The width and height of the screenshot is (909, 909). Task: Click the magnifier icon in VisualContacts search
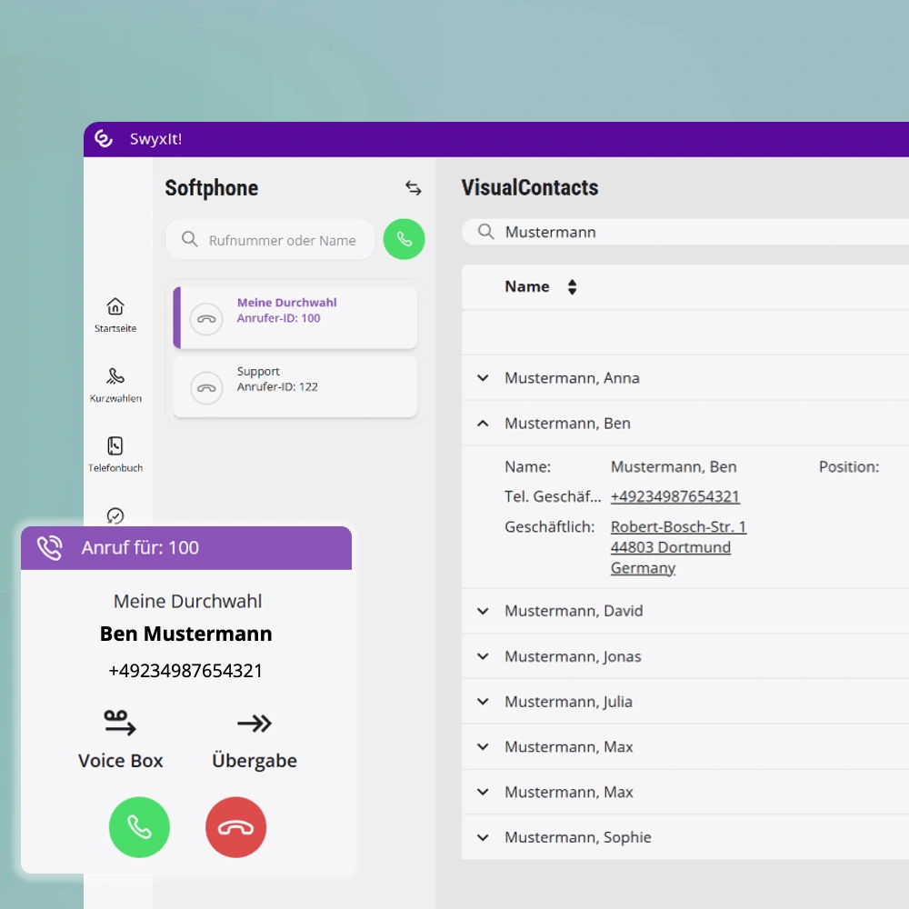click(485, 232)
